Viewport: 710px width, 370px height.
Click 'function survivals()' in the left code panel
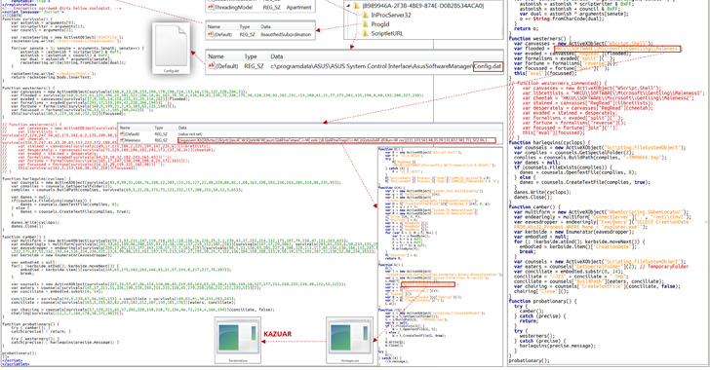pos(22,19)
